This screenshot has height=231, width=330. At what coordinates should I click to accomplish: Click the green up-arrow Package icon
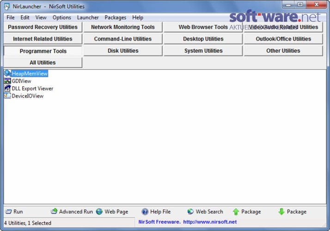coord(236,212)
